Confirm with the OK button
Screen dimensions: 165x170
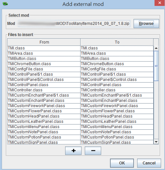122,163
